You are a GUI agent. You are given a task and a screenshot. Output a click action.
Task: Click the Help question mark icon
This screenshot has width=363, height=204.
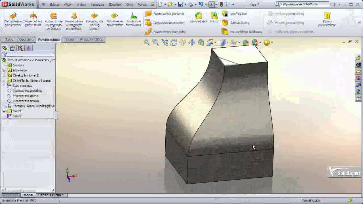pos(334,4)
